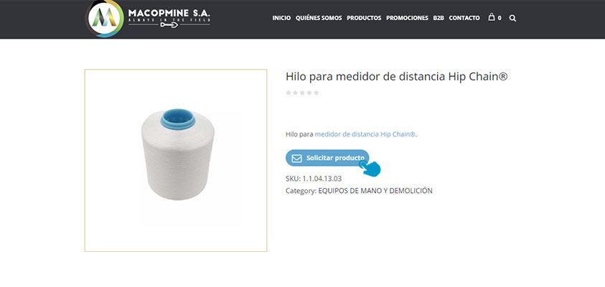Follow the medidor de distancia Hip Chain link
605x287 pixels.
pos(365,134)
